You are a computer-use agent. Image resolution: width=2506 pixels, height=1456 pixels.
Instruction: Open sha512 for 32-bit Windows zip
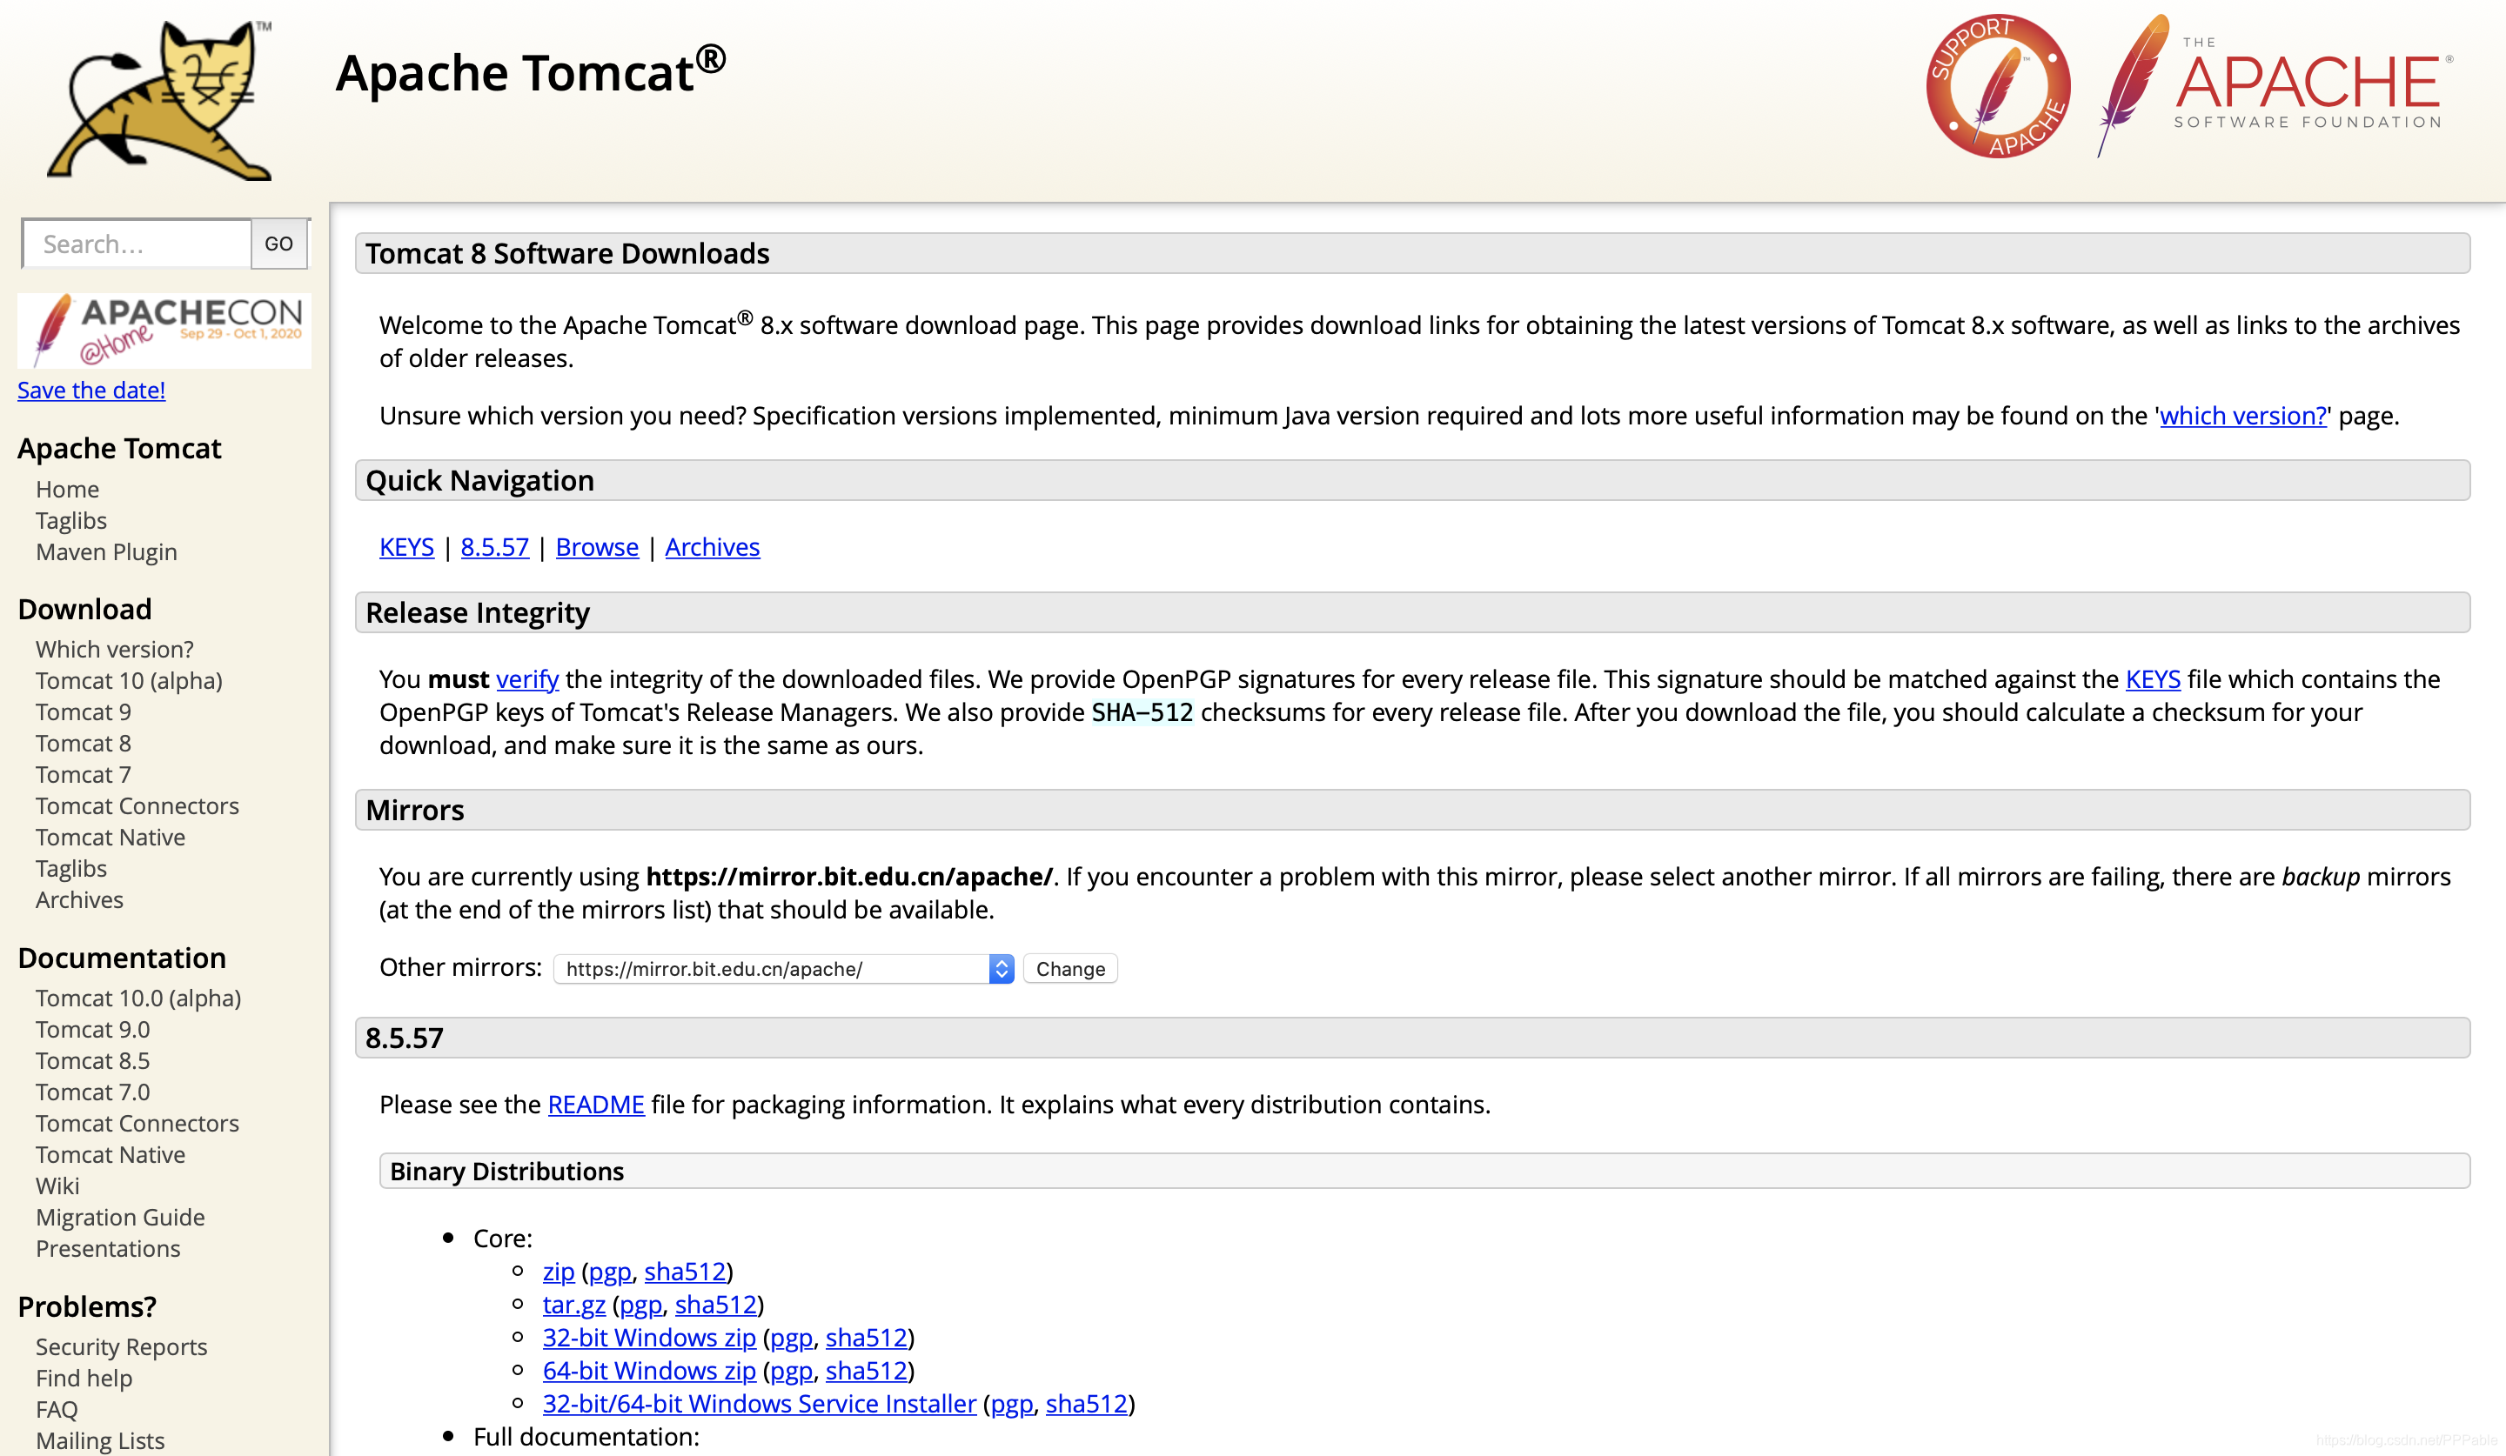tap(866, 1337)
